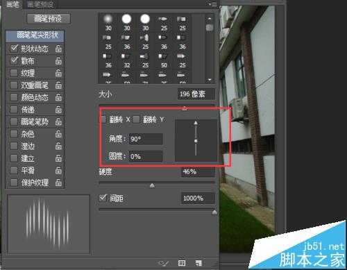Enable the 平滑 checkbox

14,170
